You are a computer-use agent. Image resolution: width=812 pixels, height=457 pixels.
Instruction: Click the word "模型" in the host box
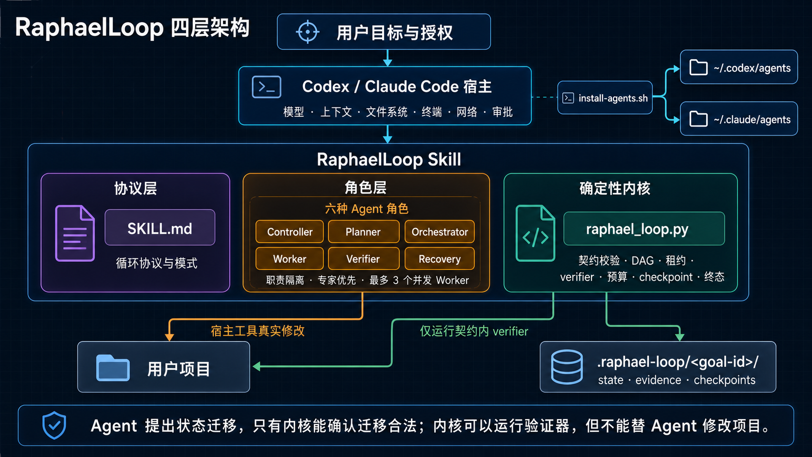[x=294, y=112]
